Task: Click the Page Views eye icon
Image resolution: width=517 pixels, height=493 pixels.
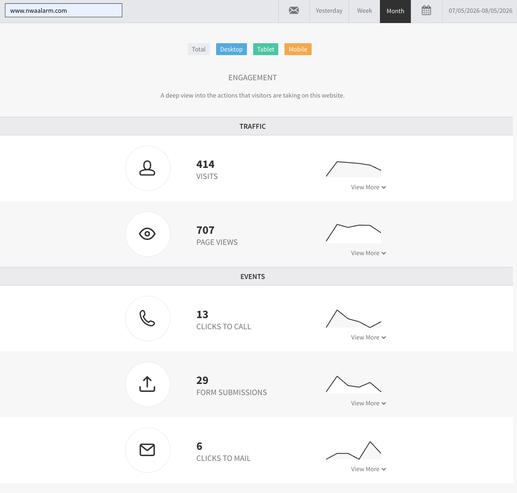Action: pos(147,234)
